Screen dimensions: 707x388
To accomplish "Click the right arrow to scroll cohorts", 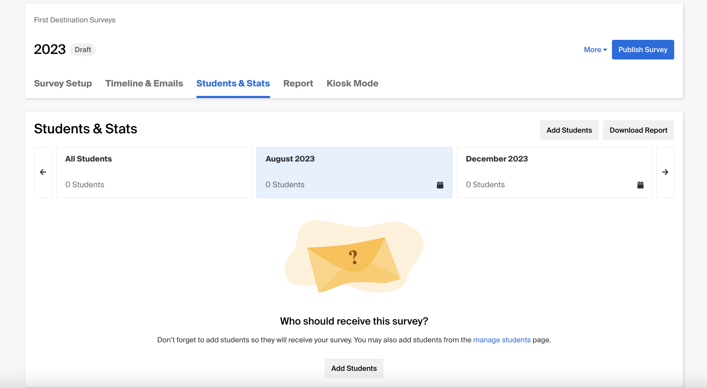I will point(665,172).
